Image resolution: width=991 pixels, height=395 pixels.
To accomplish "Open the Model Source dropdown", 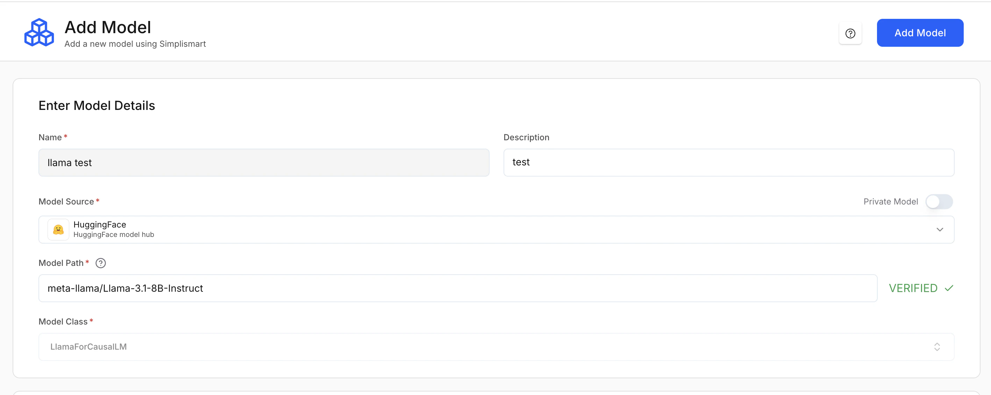I will pos(496,230).
